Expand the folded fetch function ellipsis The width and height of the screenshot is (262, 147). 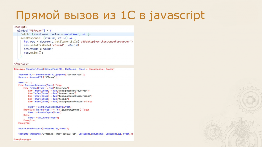[90, 34]
